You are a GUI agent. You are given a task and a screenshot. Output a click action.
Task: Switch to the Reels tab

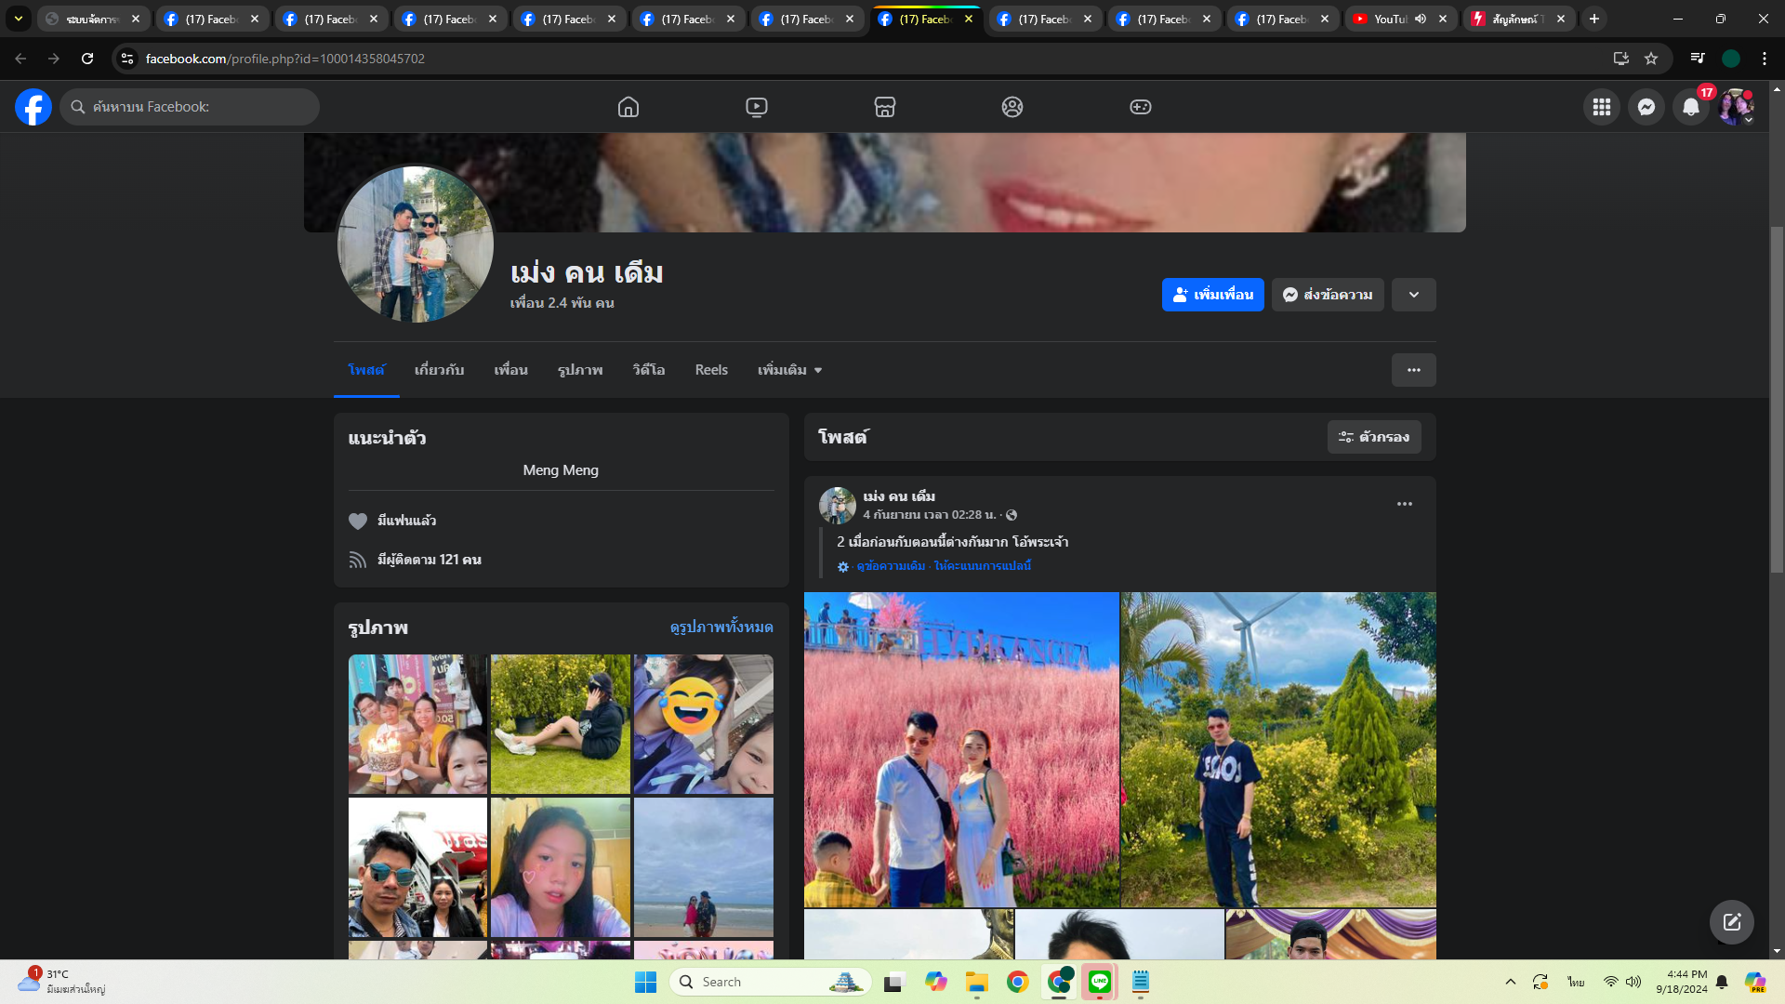[711, 370]
